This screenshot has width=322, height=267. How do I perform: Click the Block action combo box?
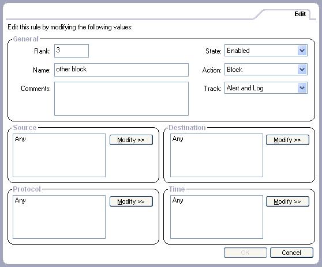click(265, 70)
